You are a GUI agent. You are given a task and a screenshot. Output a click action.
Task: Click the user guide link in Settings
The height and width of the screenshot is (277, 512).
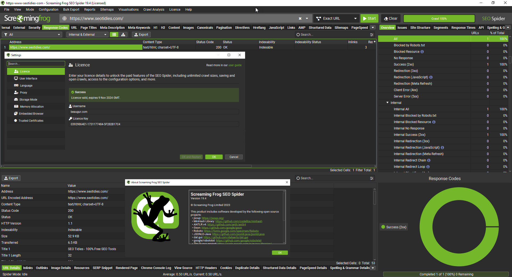point(235,65)
